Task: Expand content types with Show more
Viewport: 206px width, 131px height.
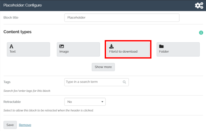Action: (x=103, y=67)
